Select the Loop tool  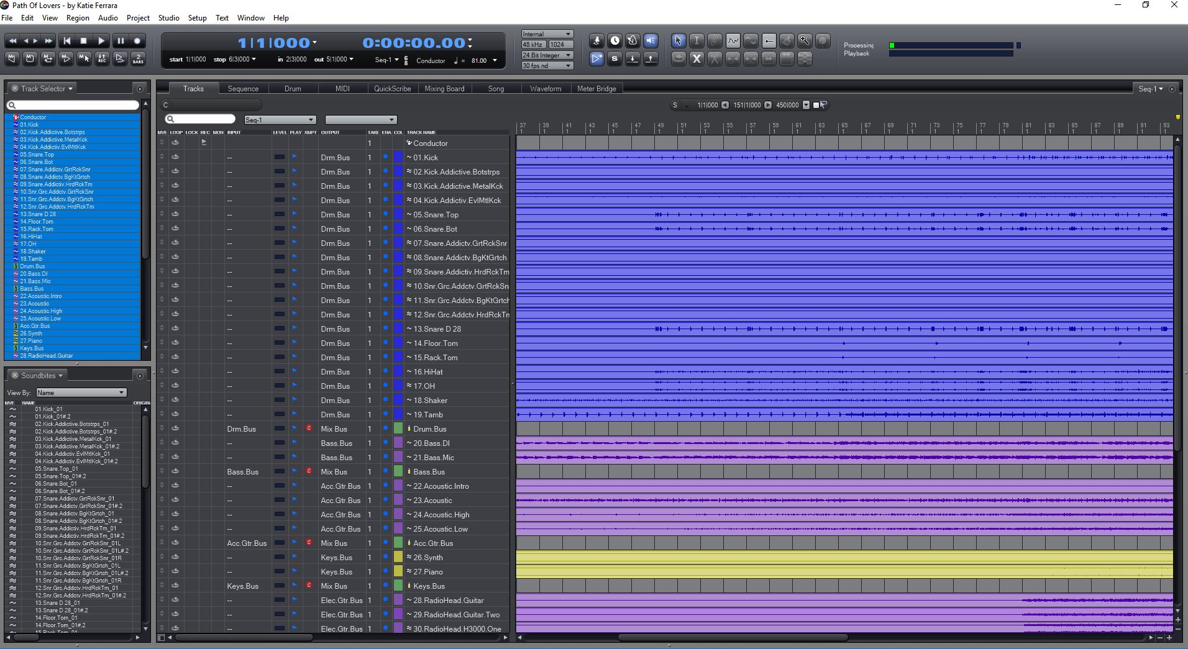tap(679, 58)
